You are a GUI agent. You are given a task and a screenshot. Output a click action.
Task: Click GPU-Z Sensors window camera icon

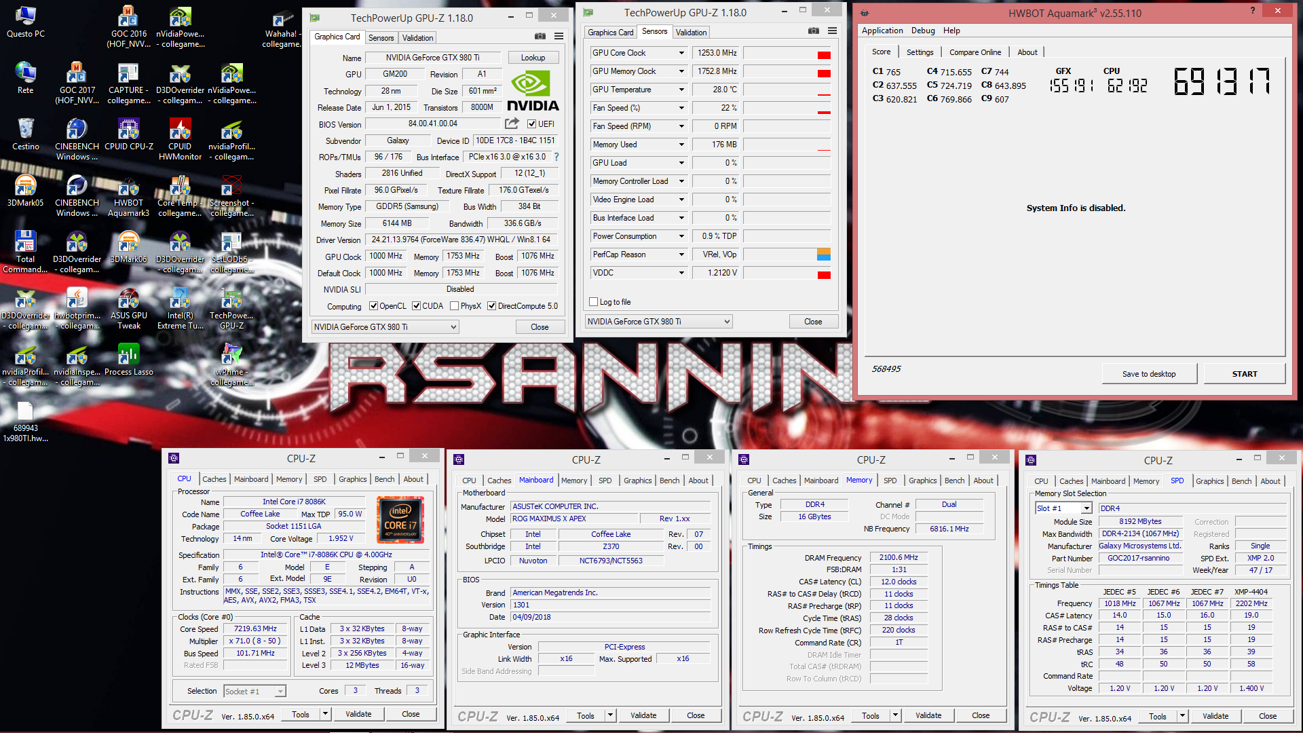pos(814,31)
